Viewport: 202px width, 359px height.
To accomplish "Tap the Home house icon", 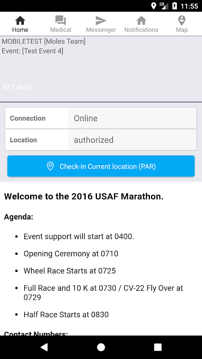I will point(20,20).
